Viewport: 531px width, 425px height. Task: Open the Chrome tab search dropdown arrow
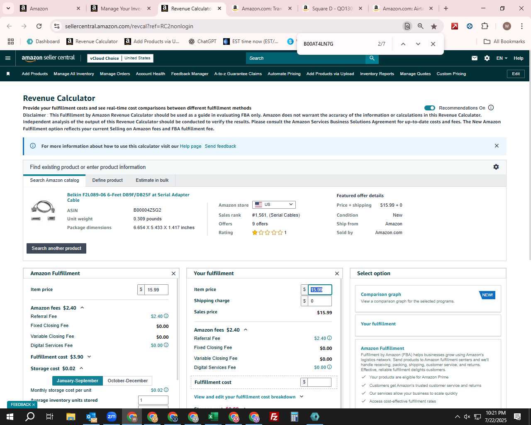(8, 8)
